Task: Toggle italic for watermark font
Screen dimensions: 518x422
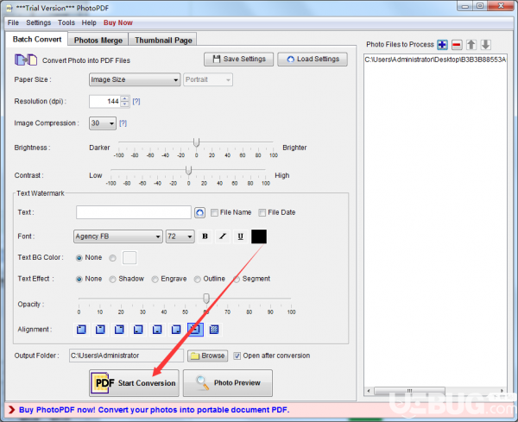Action: pyautogui.click(x=223, y=236)
